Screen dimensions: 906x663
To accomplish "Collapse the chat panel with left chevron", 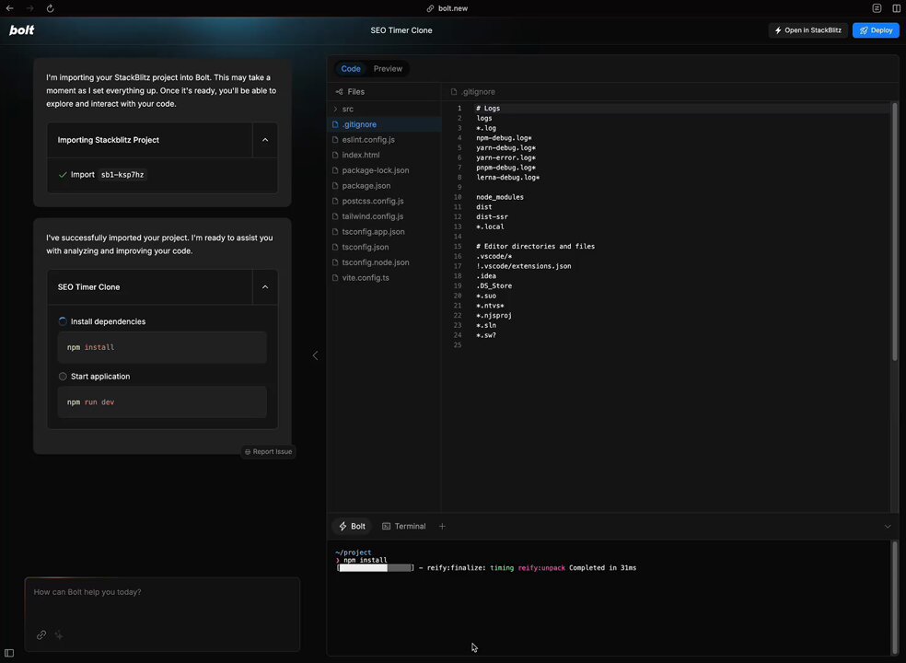I will (x=315, y=355).
